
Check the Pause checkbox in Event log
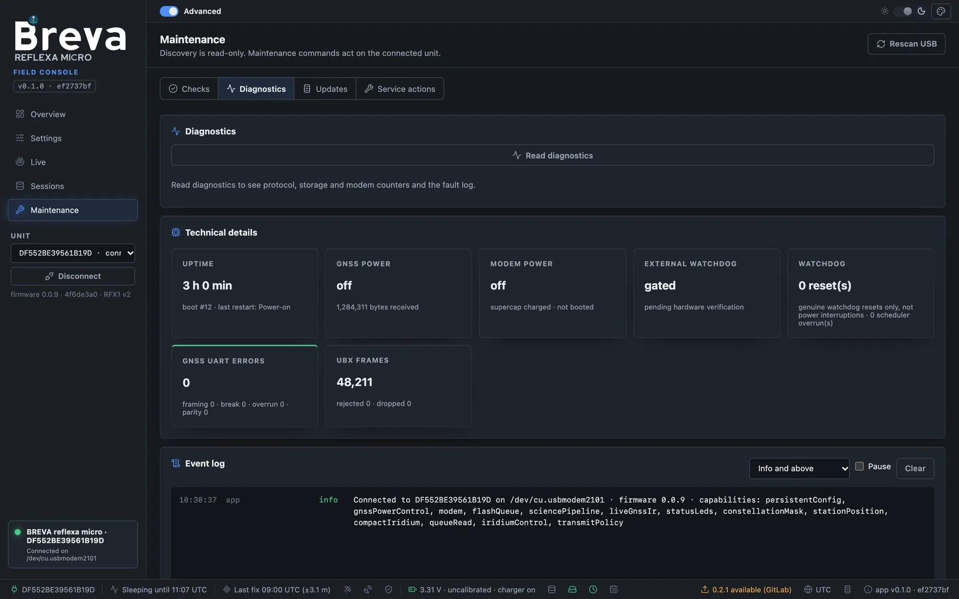859,466
